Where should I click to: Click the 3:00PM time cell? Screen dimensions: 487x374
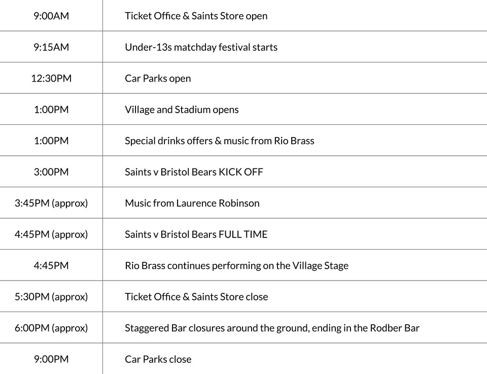(x=51, y=172)
